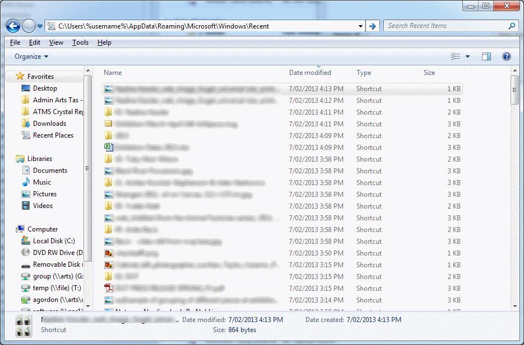Click the navigation pane scroll up arrow
Viewport: 524px width, 345px height.
(88, 70)
